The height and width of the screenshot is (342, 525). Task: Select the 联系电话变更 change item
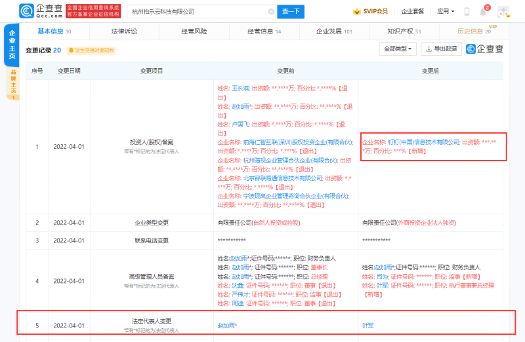click(152, 240)
